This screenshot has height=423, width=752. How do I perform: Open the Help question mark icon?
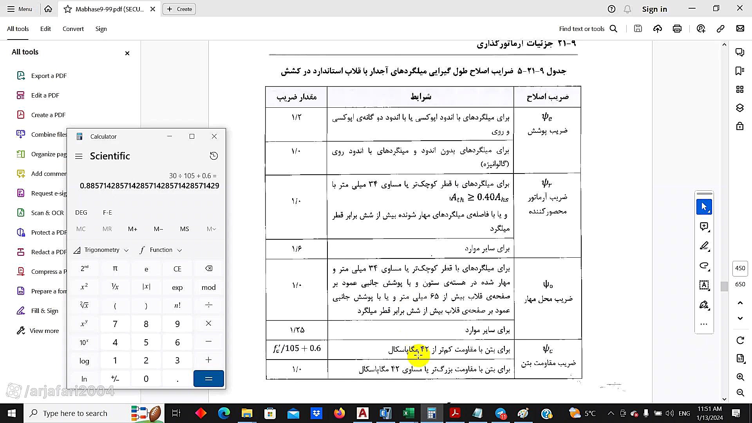click(611, 9)
